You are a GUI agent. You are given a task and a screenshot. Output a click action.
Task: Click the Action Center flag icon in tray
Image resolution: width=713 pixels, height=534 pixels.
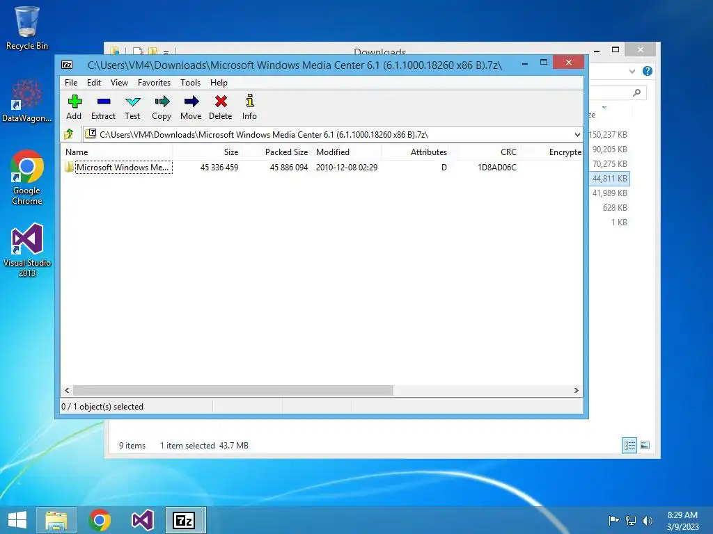pyautogui.click(x=613, y=520)
